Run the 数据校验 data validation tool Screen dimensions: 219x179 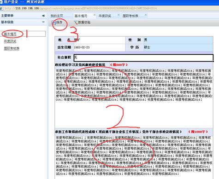[x=82, y=23]
